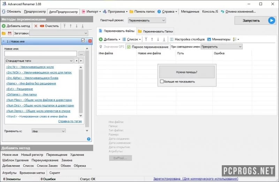This screenshot has height=182, width=279.
Task: Move file to top arrow in file list toolbar
Action: [x=146, y=39]
